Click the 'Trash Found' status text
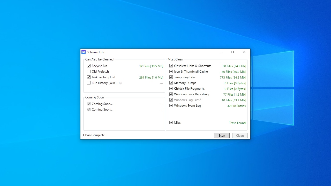Viewport: 331px width, 186px height. point(237,123)
